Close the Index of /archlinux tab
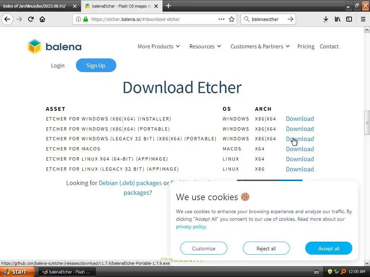This screenshot has height=277, width=370. point(74,6)
